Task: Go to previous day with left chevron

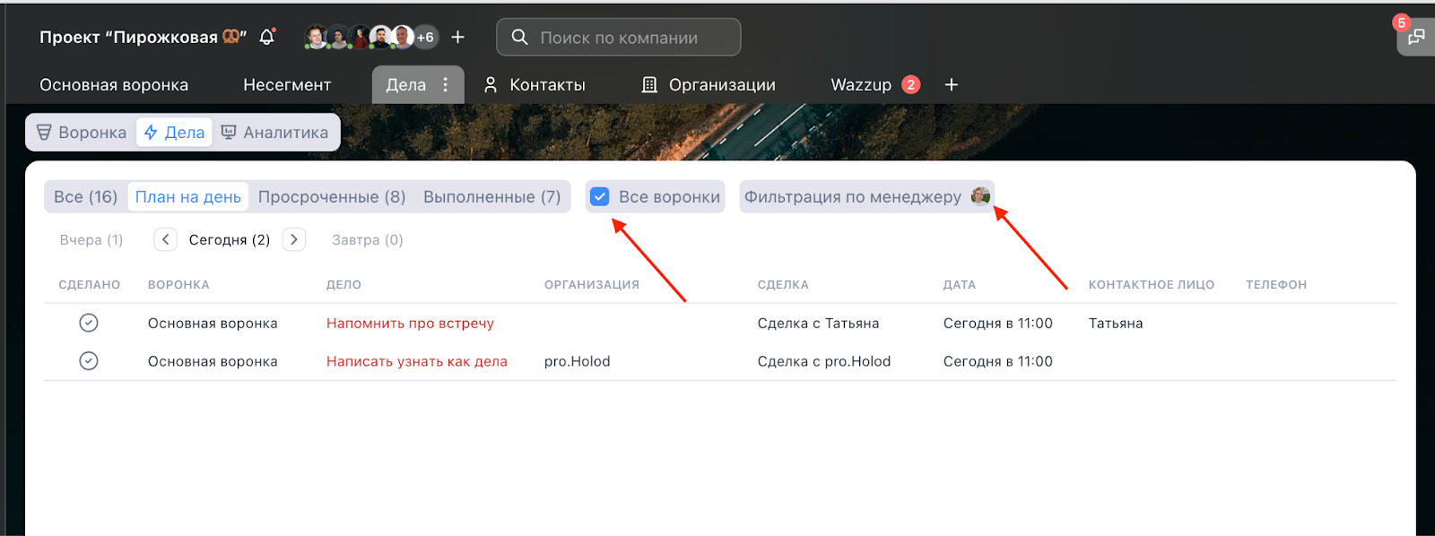Action: click(x=165, y=239)
